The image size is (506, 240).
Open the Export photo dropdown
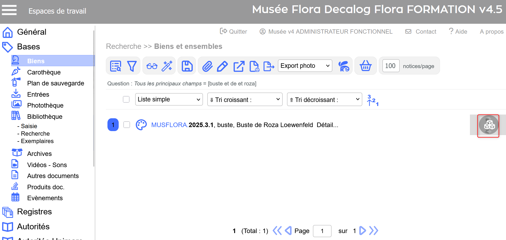click(x=305, y=66)
